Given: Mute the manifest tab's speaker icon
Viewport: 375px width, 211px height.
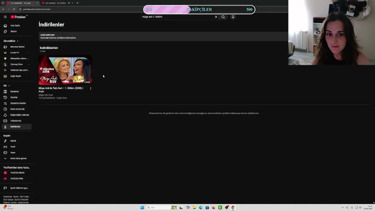Looking at the screenshot, I should (69, 3).
